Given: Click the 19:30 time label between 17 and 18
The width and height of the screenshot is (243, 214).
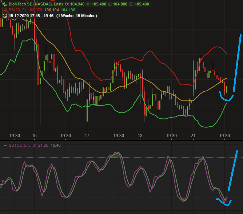Looking at the screenshot, I should 119,136.
